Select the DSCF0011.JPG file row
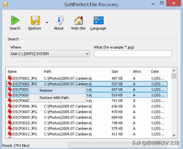 point(87,128)
